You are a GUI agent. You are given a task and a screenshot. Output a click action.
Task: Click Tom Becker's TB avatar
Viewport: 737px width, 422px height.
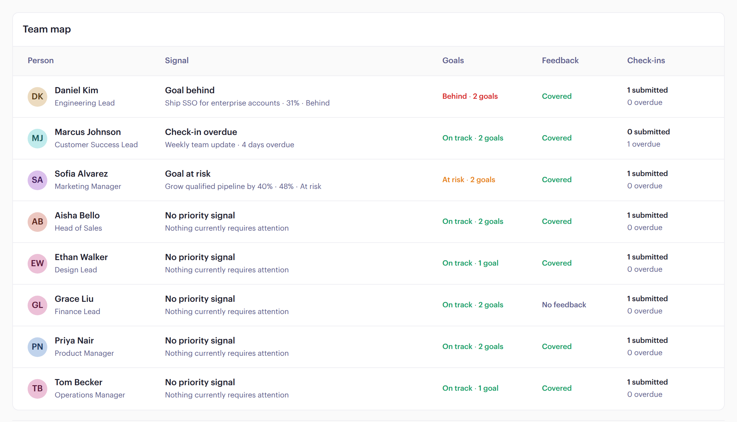point(37,389)
